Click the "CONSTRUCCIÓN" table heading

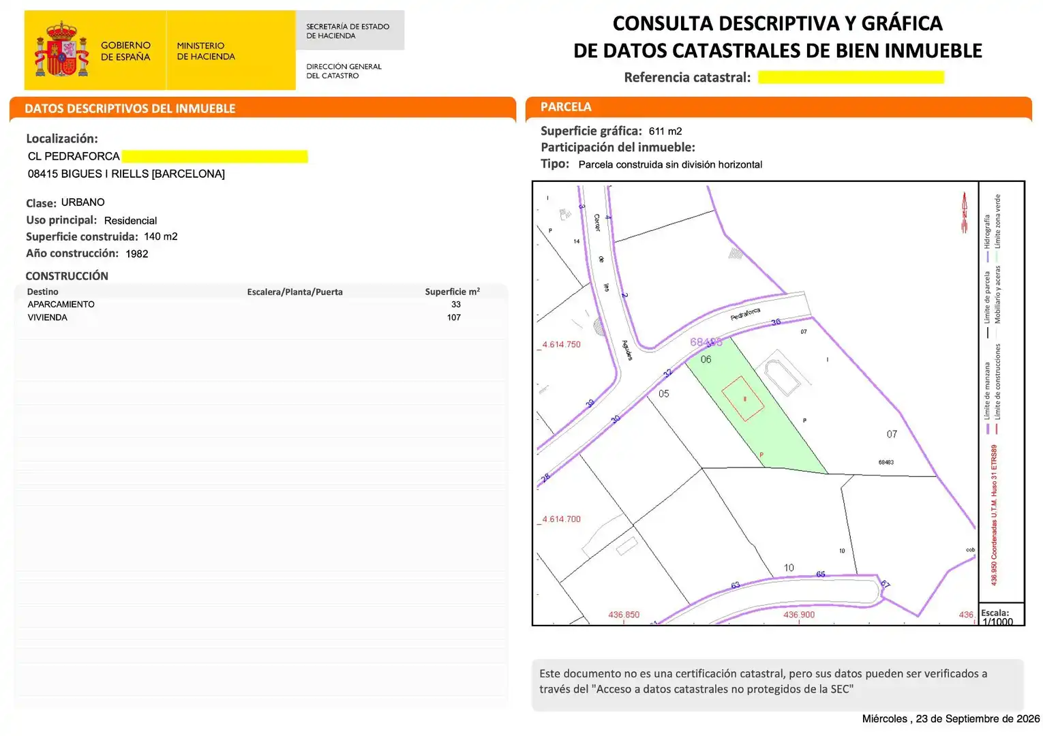(67, 276)
